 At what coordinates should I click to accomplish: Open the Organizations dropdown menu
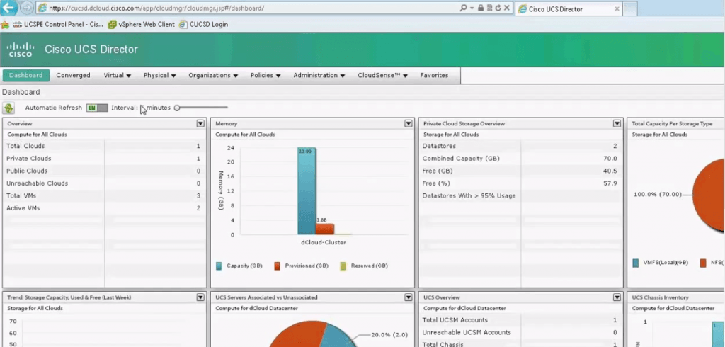coord(213,75)
